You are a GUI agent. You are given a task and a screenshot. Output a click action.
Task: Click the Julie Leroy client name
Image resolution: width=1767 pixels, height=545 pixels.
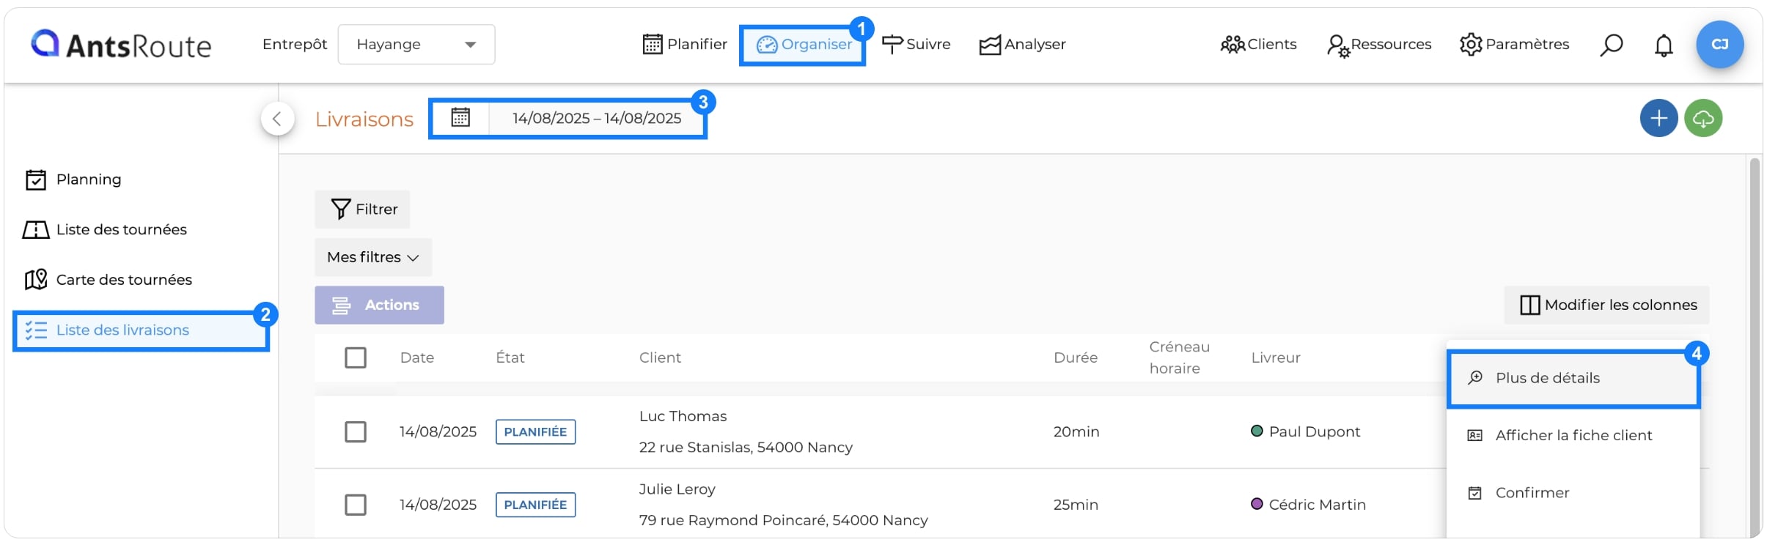point(677,489)
